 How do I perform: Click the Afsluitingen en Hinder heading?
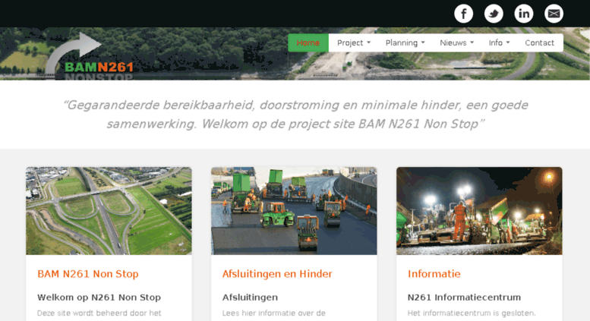[277, 274]
